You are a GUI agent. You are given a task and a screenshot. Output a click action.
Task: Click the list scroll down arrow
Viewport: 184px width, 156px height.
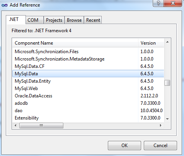167,119
